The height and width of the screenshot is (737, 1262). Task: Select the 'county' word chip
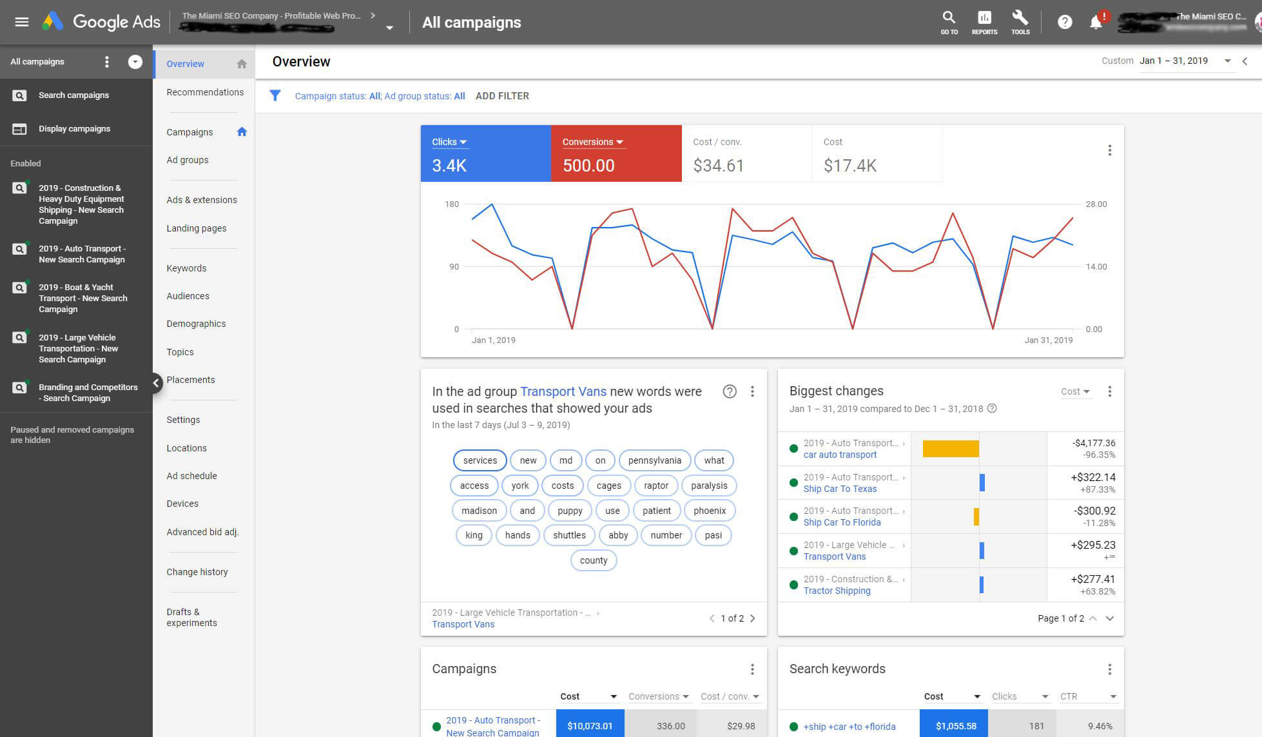(594, 560)
